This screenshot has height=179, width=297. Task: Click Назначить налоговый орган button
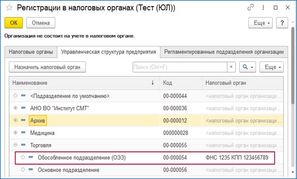click(47, 67)
